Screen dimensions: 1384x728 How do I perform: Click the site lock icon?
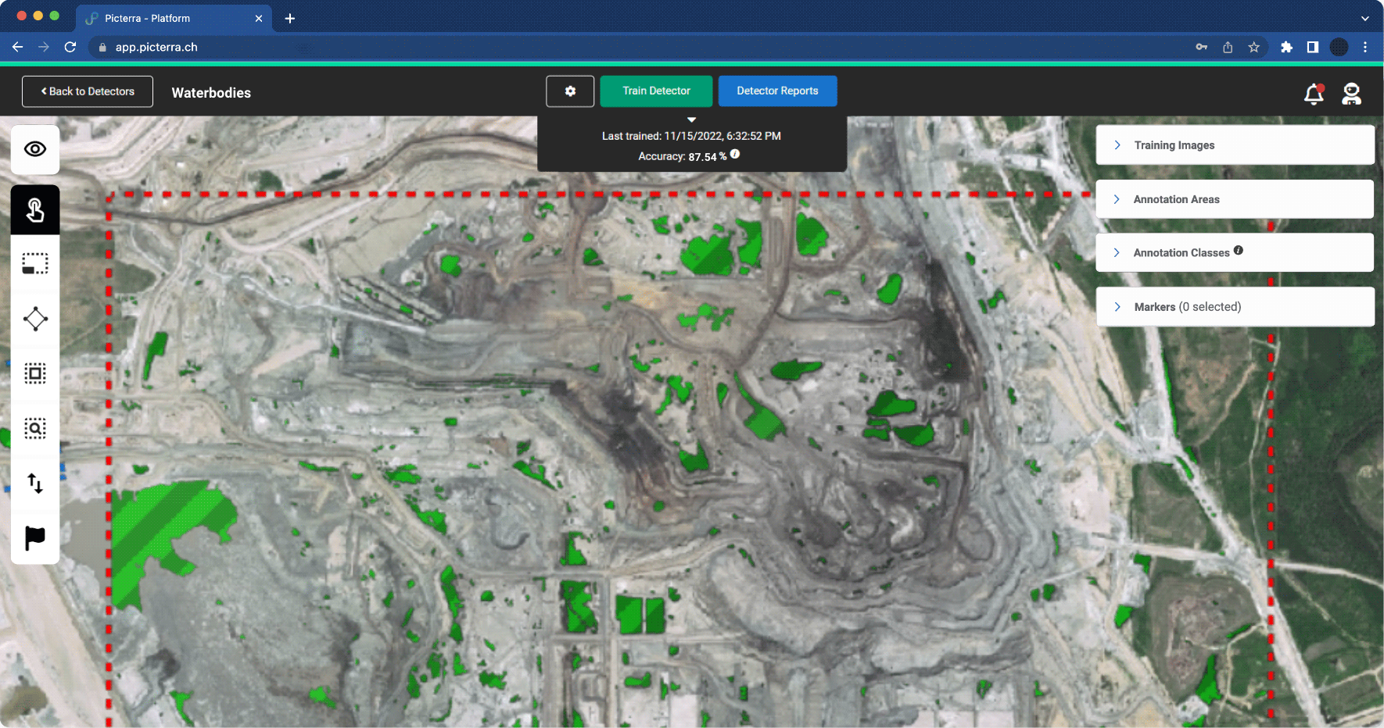click(x=102, y=47)
